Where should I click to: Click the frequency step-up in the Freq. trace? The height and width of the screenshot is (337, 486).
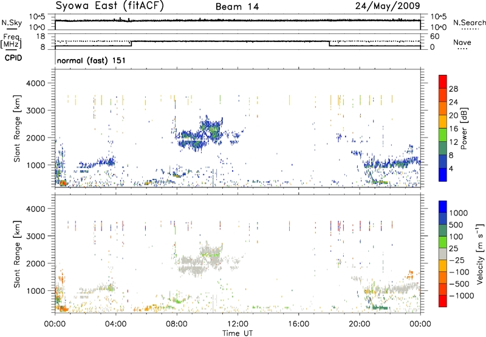point(131,44)
